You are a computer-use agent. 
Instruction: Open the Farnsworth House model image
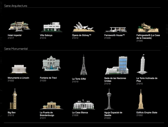[x=116, y=30]
